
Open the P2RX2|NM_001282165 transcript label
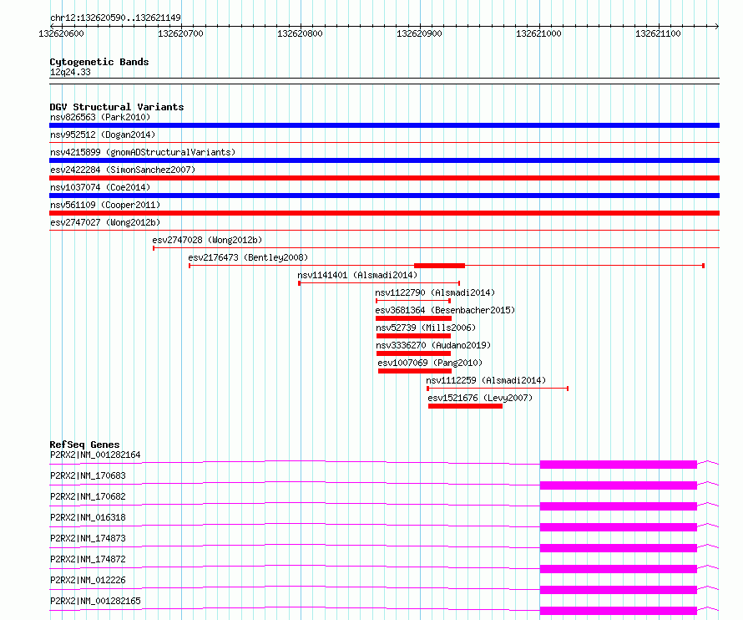[x=95, y=601]
